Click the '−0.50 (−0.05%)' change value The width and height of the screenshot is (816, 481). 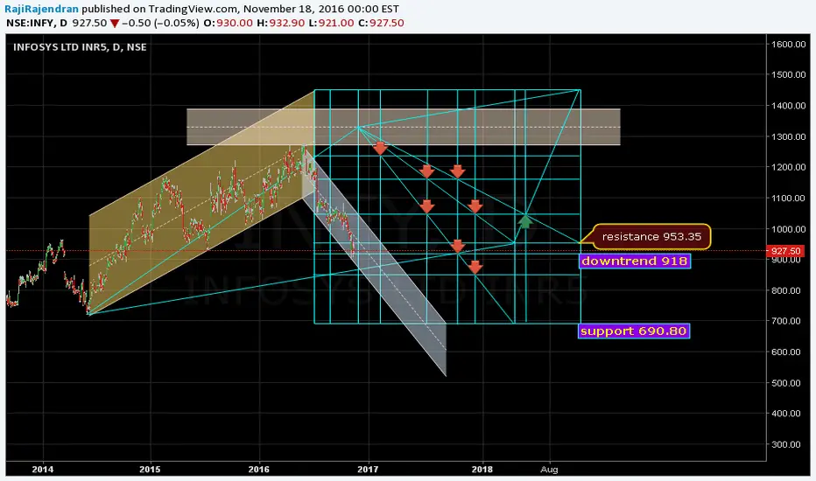161,24
